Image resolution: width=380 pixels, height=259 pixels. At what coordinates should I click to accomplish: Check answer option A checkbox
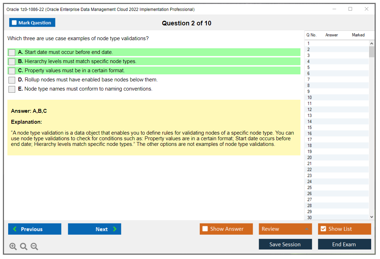[12, 53]
